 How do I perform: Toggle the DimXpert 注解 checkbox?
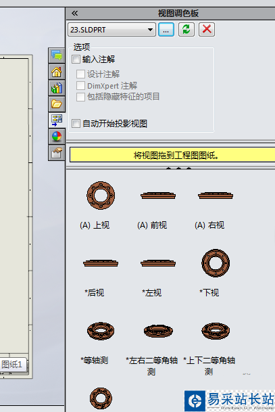80,86
